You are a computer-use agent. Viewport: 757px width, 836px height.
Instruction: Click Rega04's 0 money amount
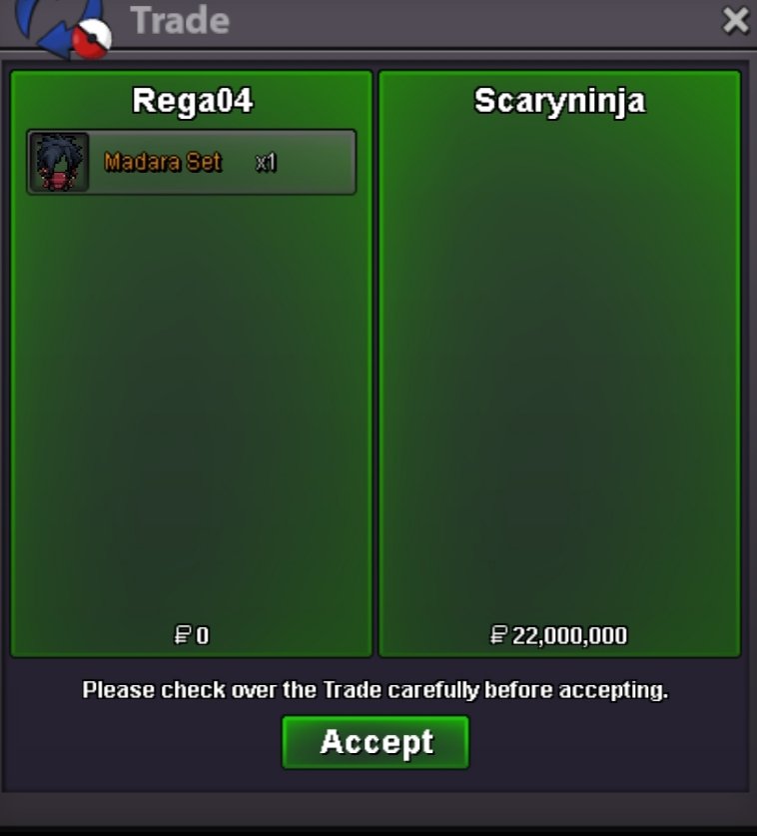click(203, 635)
